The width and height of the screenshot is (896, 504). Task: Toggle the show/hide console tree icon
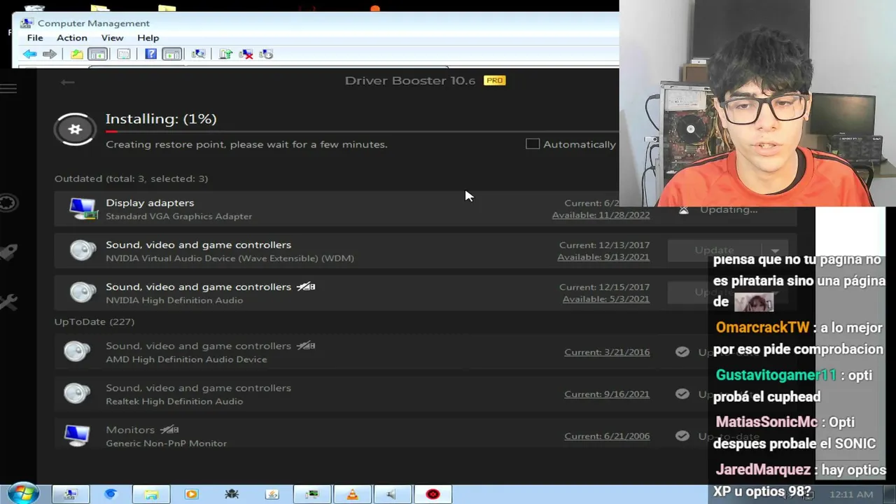click(98, 54)
